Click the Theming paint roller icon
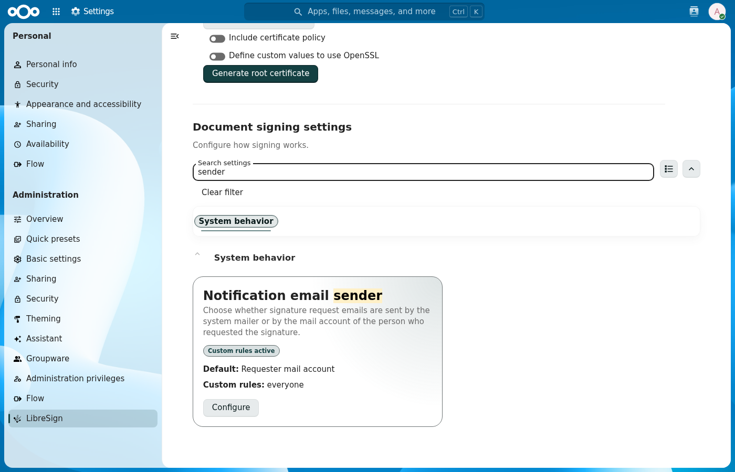 pos(17,319)
